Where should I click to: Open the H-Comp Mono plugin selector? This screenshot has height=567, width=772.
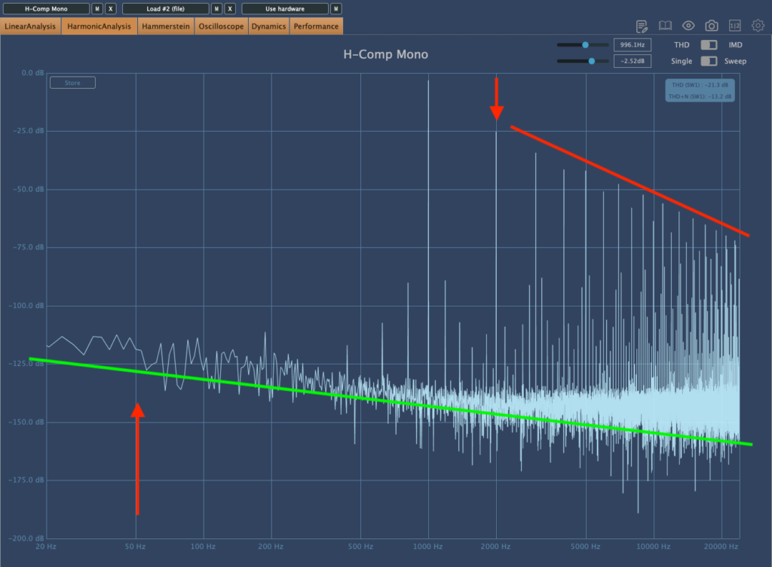(46, 9)
